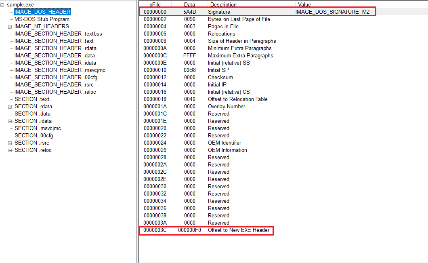The image size is (428, 263).
Task: Select the Offset to New EXE Header row
Action: point(238,230)
